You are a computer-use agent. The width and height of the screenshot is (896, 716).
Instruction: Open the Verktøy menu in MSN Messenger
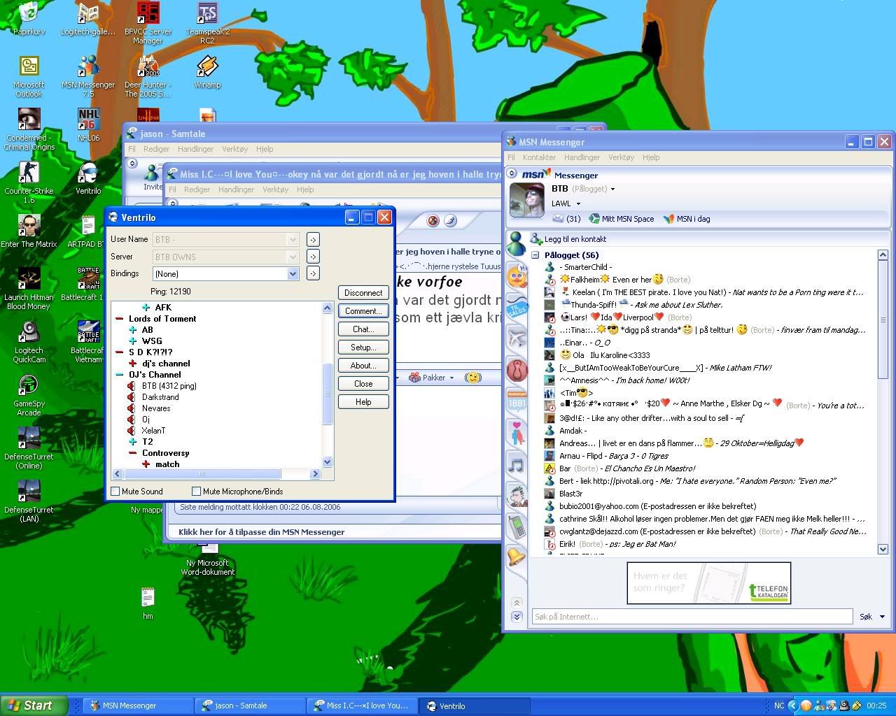[x=621, y=157]
